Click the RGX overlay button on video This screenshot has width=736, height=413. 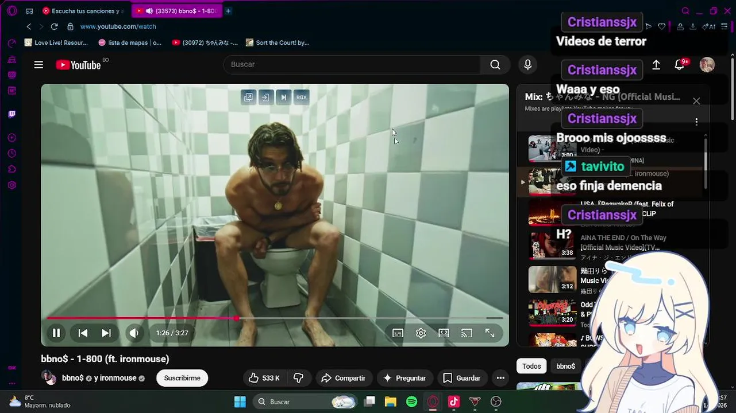pos(302,97)
